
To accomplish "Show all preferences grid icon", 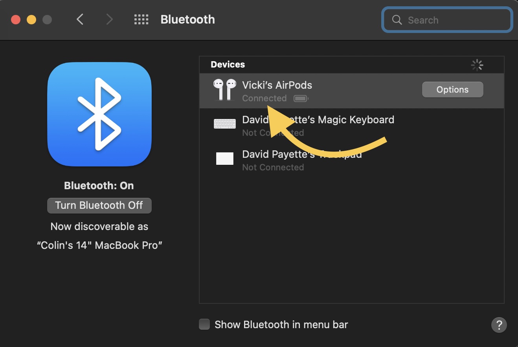I will pyautogui.click(x=141, y=19).
